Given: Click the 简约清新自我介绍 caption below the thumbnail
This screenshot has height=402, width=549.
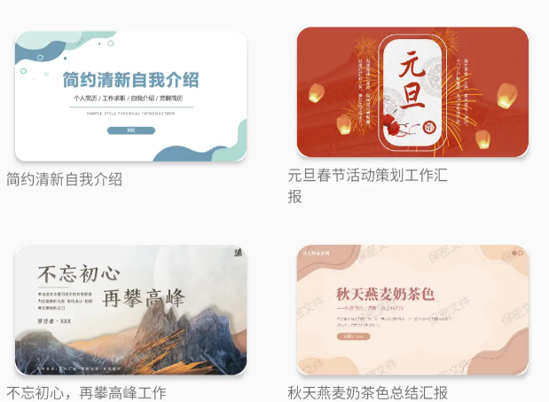Looking at the screenshot, I should pyautogui.click(x=65, y=179).
